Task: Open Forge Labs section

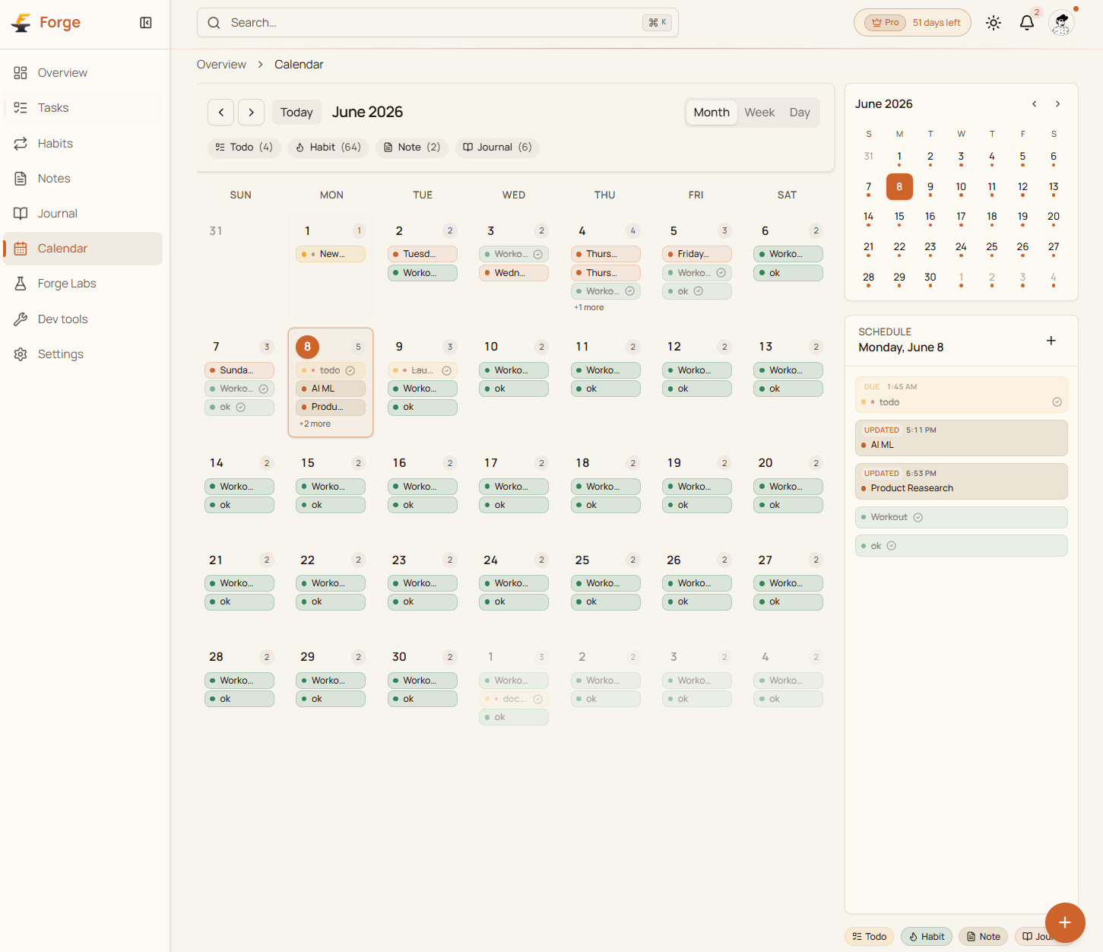Action: pos(83,284)
